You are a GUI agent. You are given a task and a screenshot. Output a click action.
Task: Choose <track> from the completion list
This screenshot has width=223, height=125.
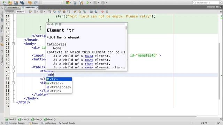[59, 83]
